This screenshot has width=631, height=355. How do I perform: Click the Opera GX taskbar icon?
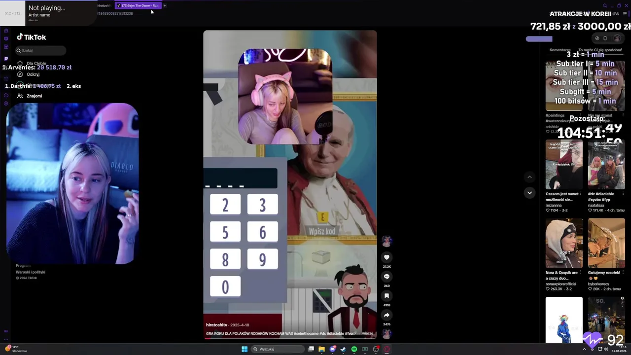pyautogui.click(x=386, y=349)
